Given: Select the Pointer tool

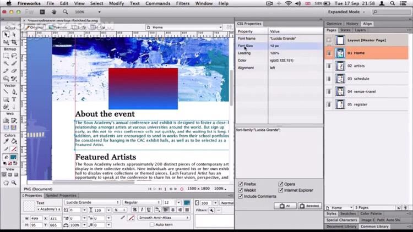Looking at the screenshot, I should click(x=5, y=34).
